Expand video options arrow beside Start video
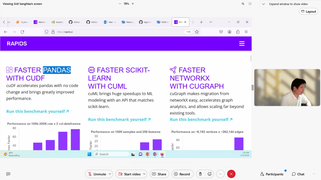Image resolution: width=321 pixels, height=180 pixels. point(144,174)
